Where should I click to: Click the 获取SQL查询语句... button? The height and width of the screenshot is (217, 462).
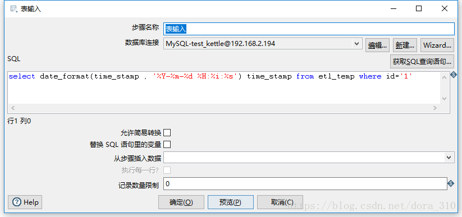pos(422,62)
